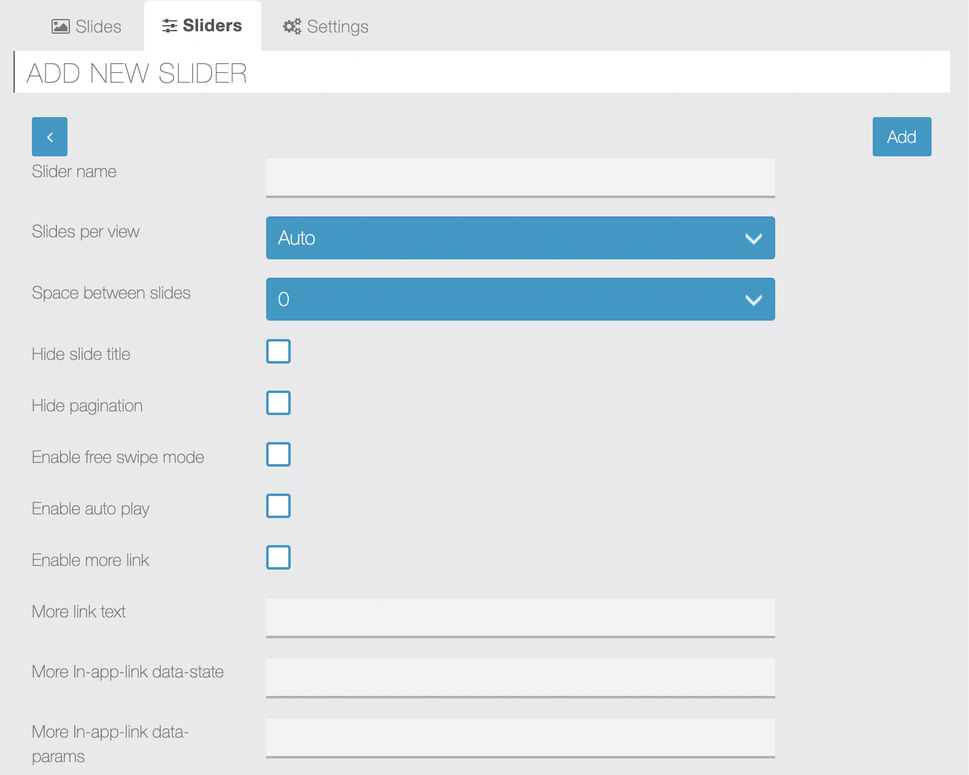Click the Hide slide title label
The width and height of the screenshot is (969, 775).
(x=81, y=354)
